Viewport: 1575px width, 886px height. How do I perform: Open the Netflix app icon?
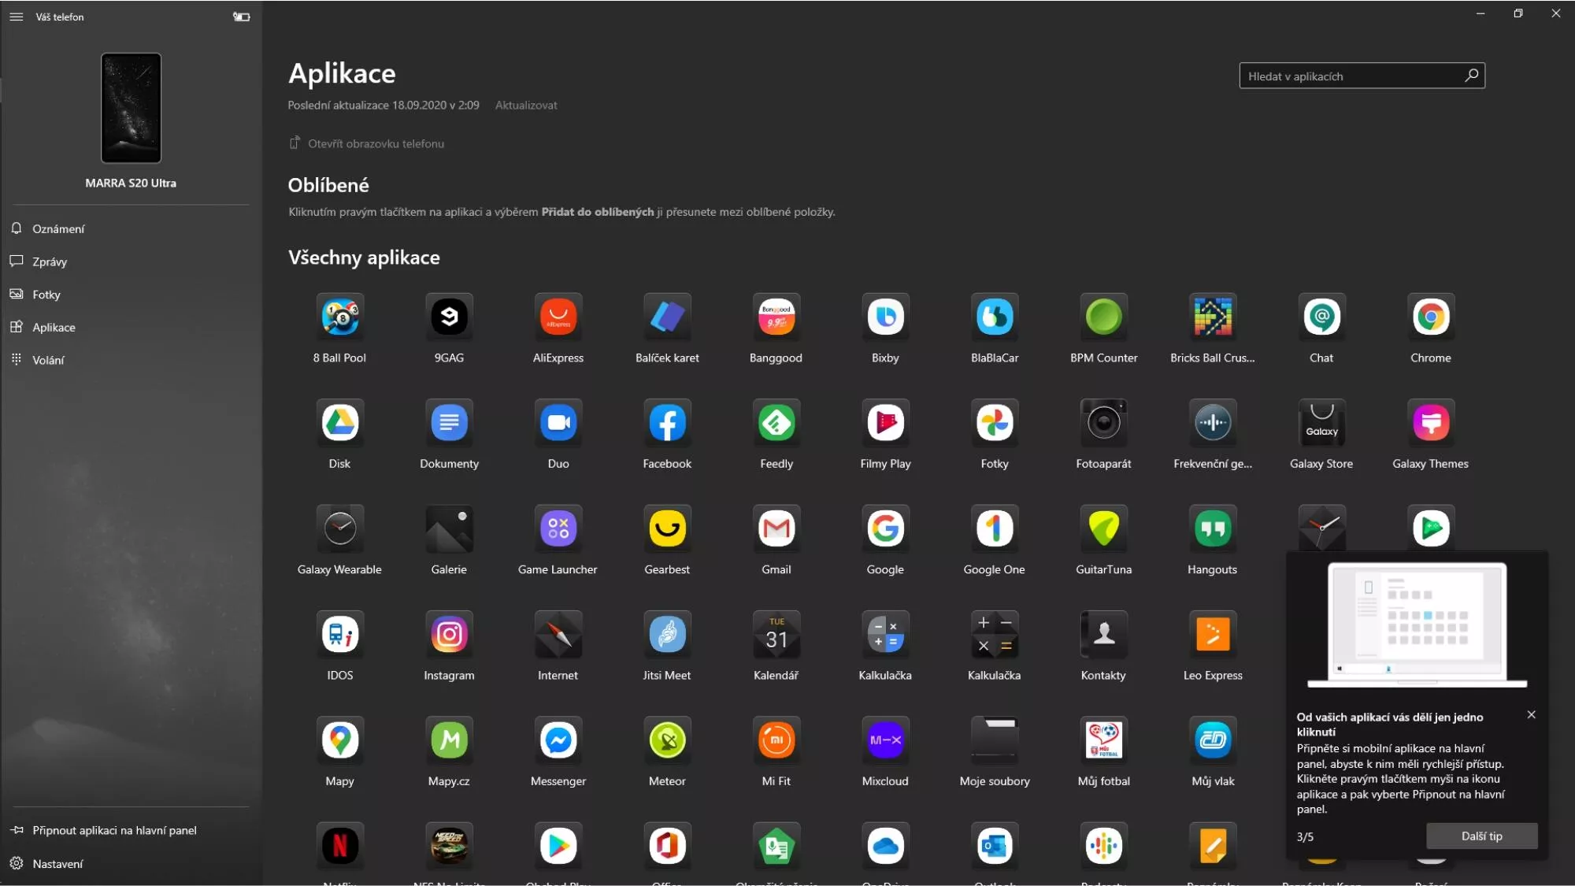(339, 846)
